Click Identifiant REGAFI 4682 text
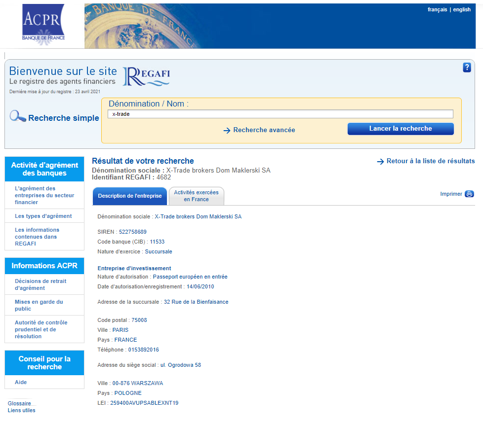Image resolution: width=483 pixels, height=424 pixels. click(x=131, y=177)
